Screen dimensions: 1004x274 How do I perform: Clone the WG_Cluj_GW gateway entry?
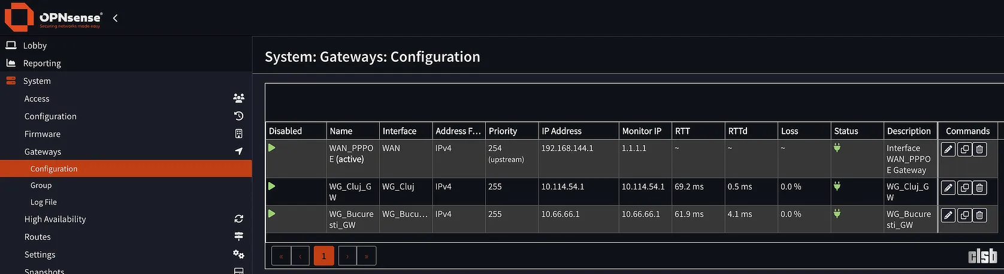[x=964, y=188]
